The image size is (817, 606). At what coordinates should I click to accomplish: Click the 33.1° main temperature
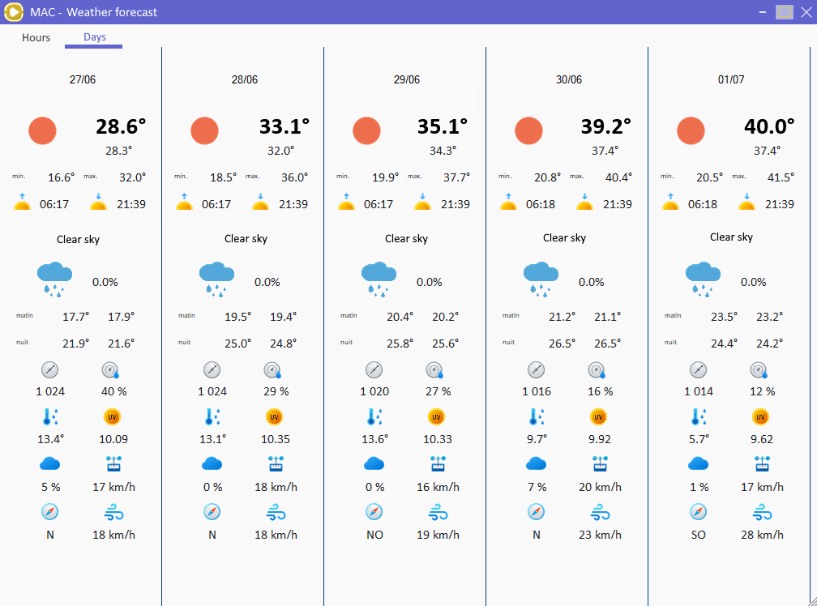(284, 126)
